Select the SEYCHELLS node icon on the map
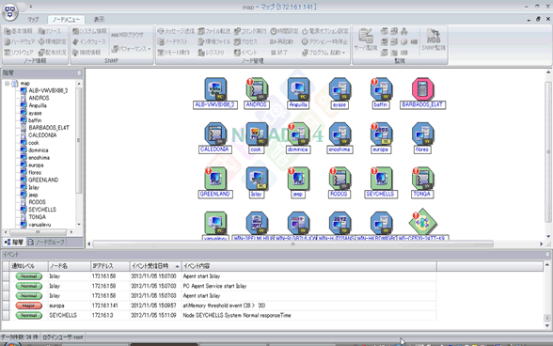Viewport: 553px width, 346px height. [381, 179]
